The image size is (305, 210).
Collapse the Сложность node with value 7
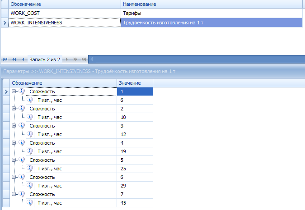(14, 194)
